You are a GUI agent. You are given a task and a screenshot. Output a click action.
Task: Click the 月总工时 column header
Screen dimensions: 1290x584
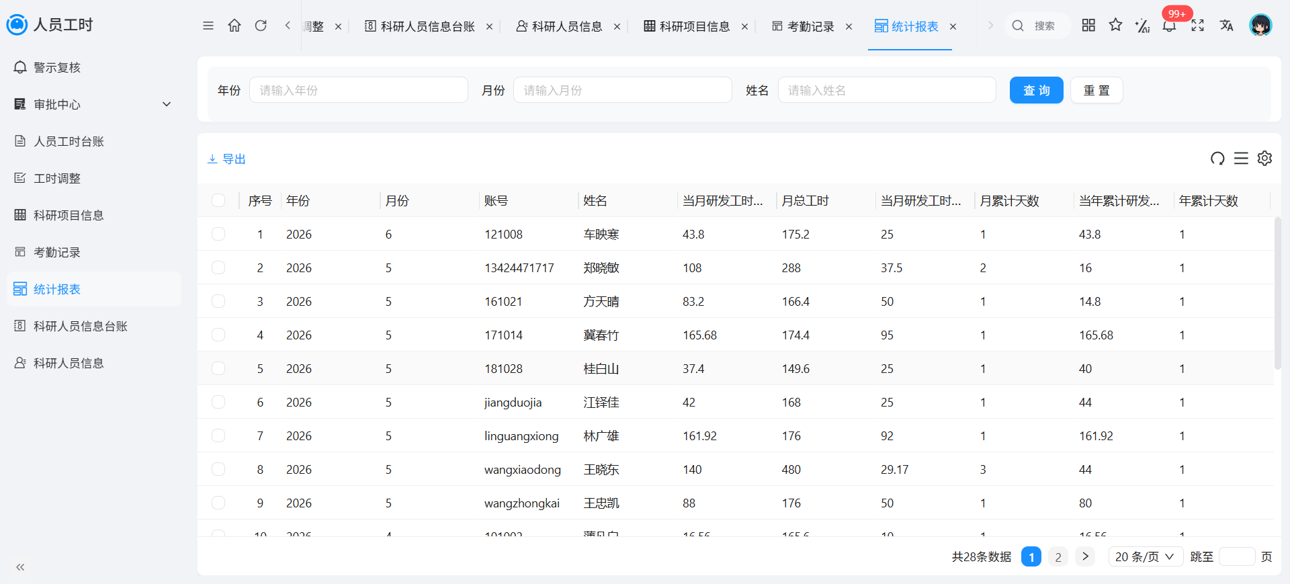(805, 200)
